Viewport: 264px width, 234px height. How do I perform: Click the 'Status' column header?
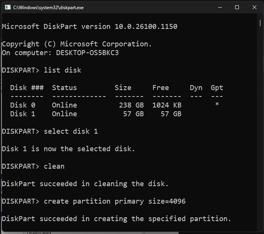click(x=64, y=88)
